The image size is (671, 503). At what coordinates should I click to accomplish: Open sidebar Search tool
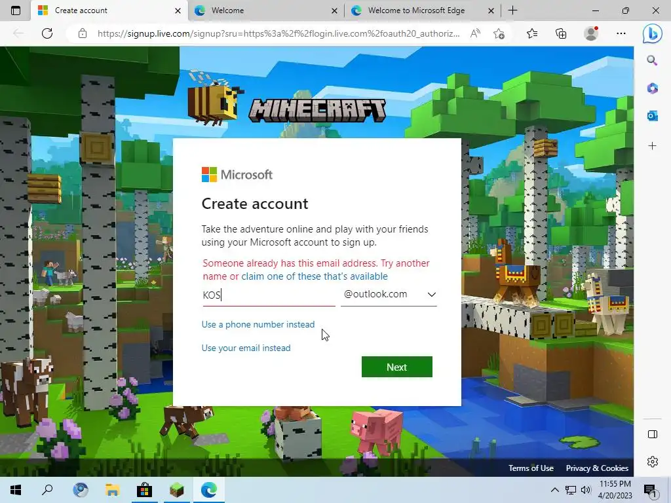click(x=652, y=60)
